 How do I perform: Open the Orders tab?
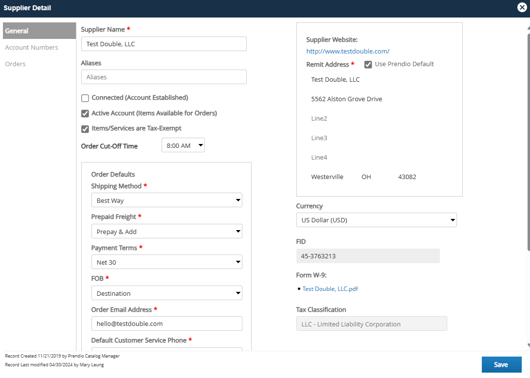click(16, 64)
